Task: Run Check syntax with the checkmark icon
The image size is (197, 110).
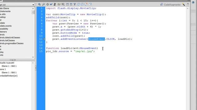Action: [51, 4]
